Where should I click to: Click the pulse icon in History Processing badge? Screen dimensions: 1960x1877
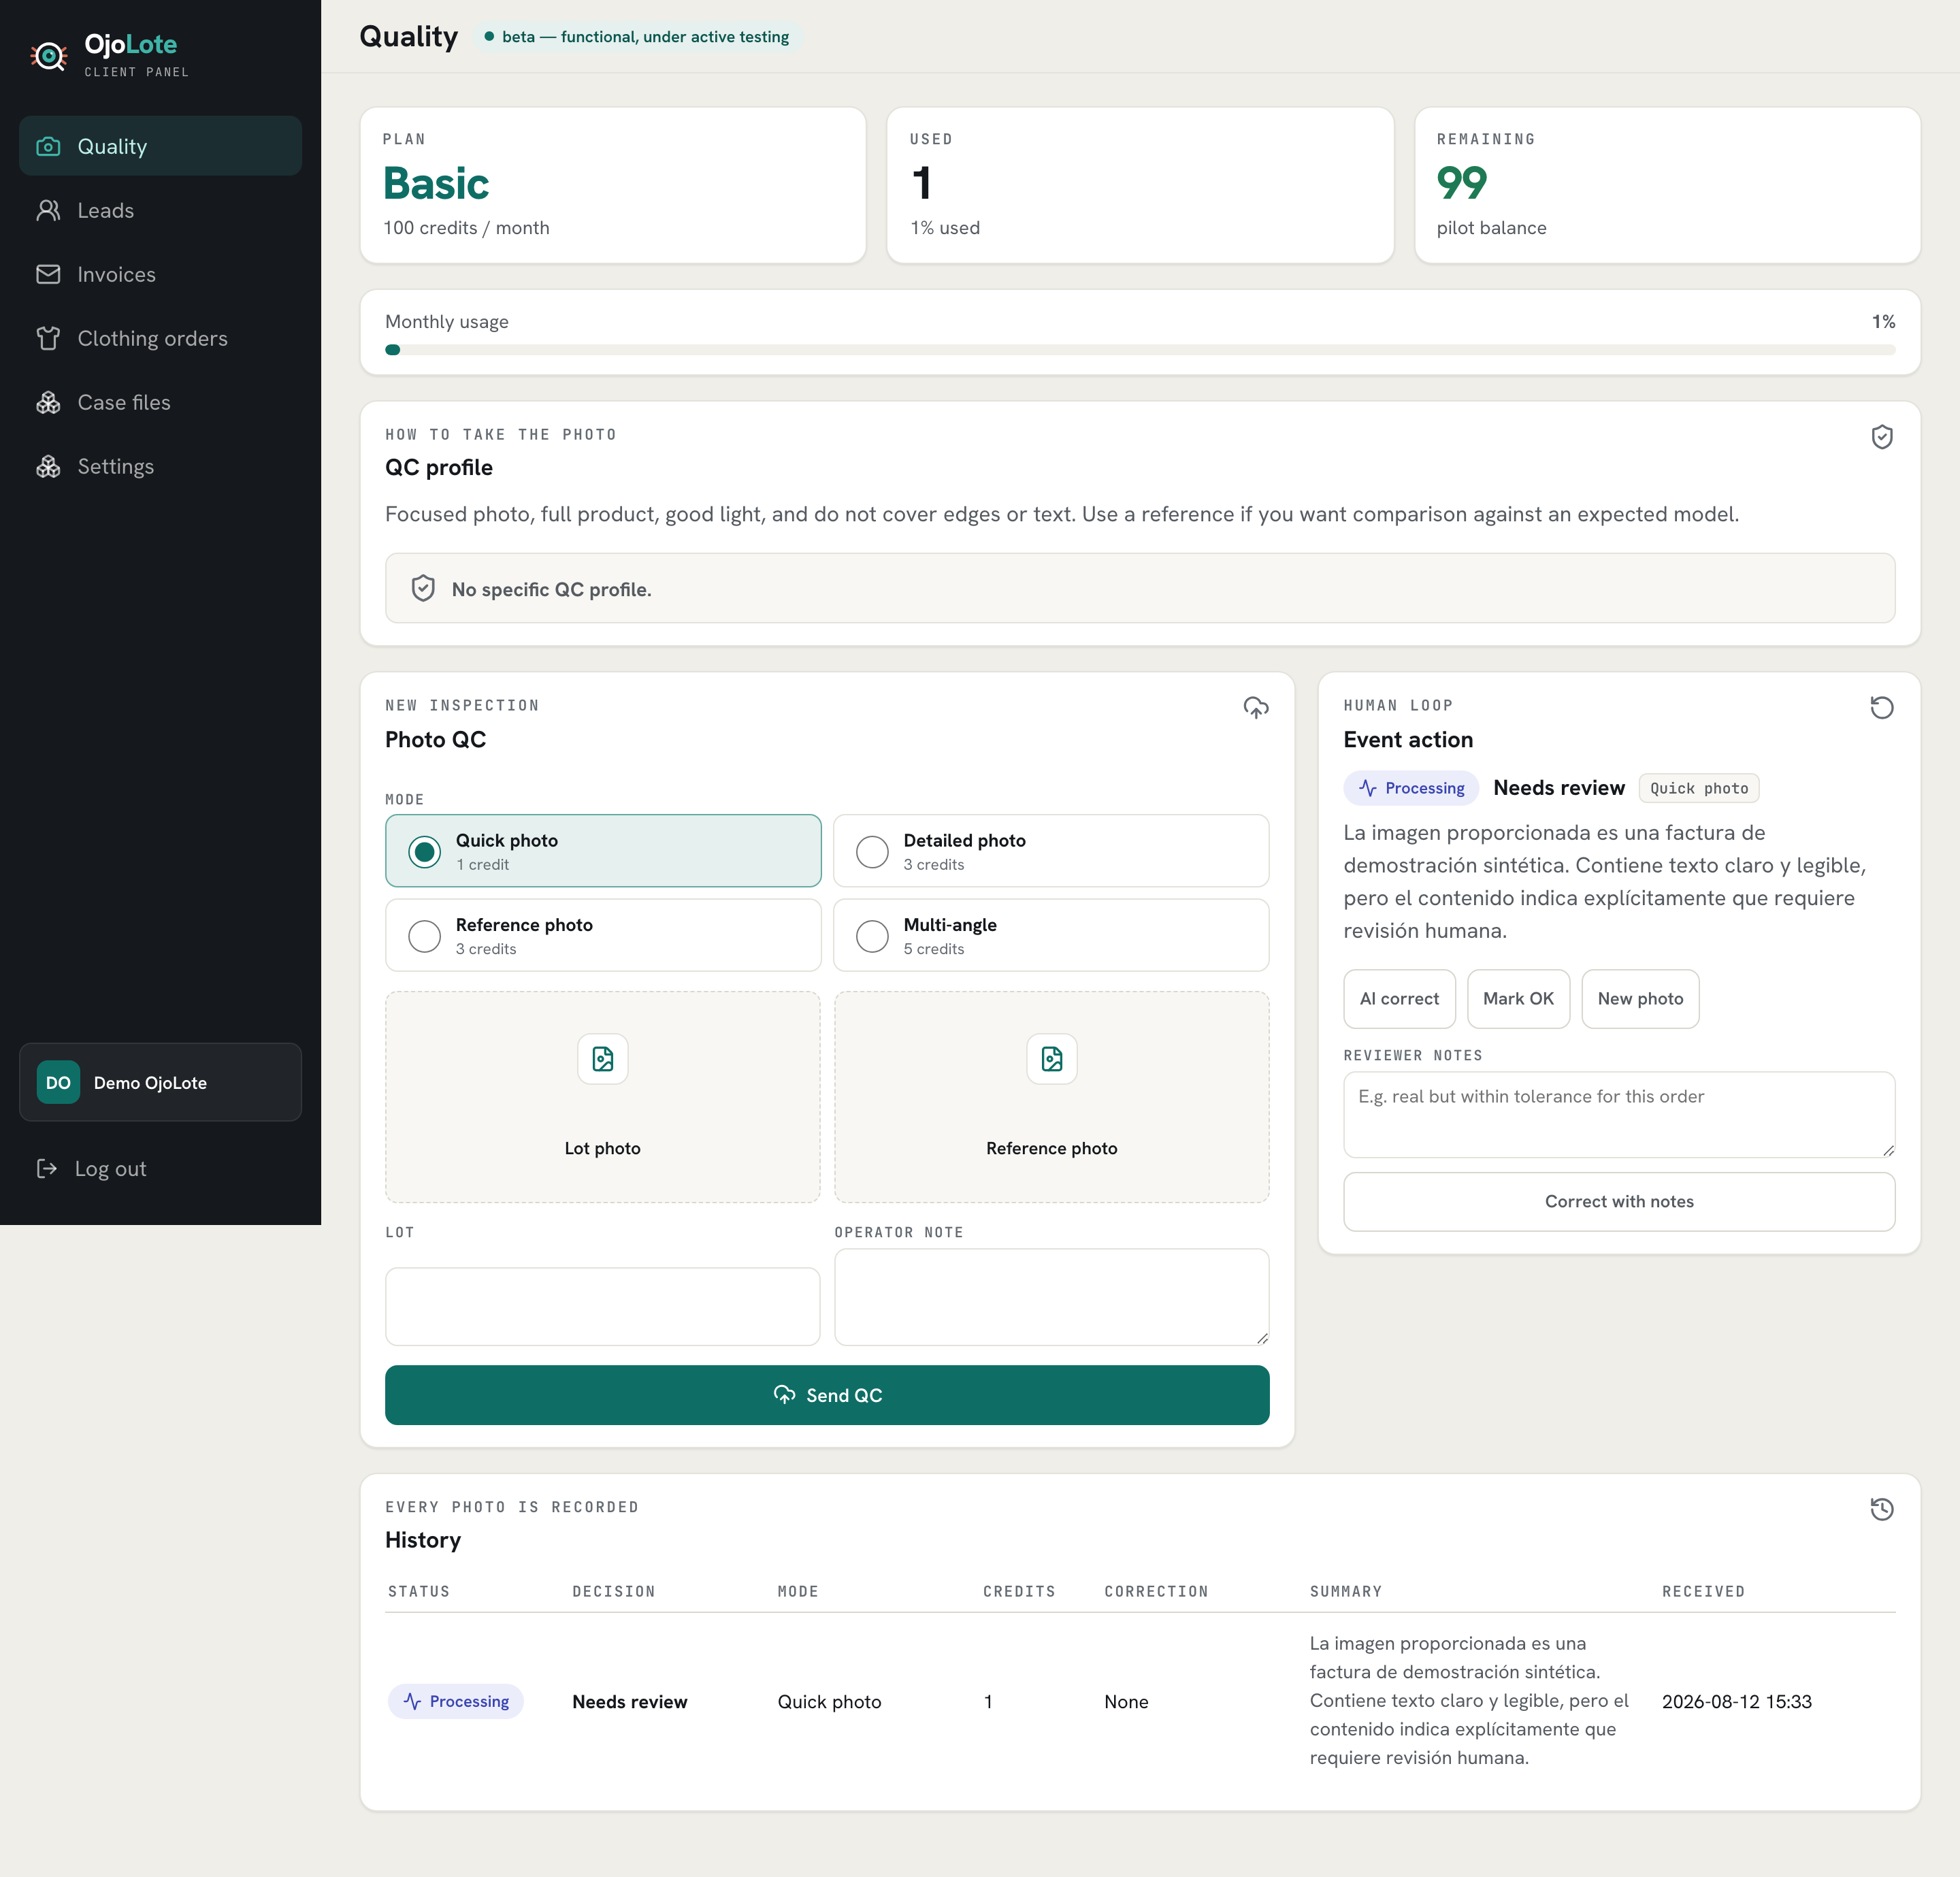(x=412, y=1701)
